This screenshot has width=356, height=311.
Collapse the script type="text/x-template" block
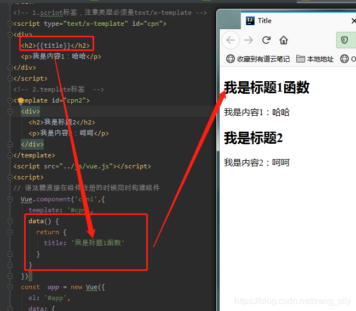tap(10, 24)
